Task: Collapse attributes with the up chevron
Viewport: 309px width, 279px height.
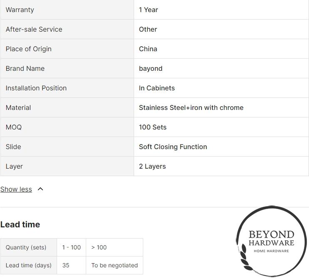Action: [x=40, y=189]
